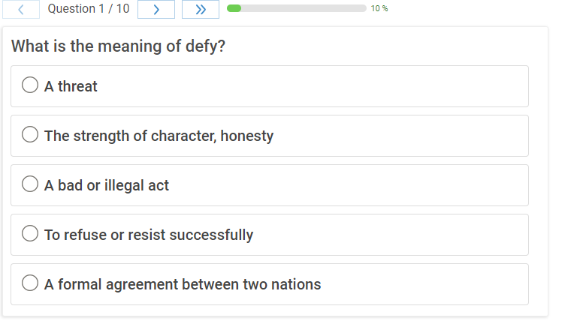Click the green filled part of the progress bar
This screenshot has height=321, width=574.
click(234, 8)
